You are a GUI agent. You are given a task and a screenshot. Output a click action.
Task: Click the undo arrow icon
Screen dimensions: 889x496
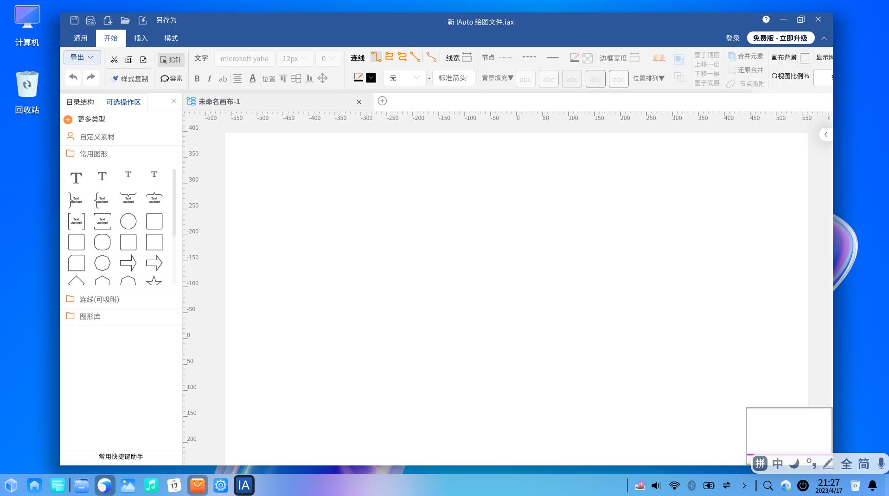[73, 77]
